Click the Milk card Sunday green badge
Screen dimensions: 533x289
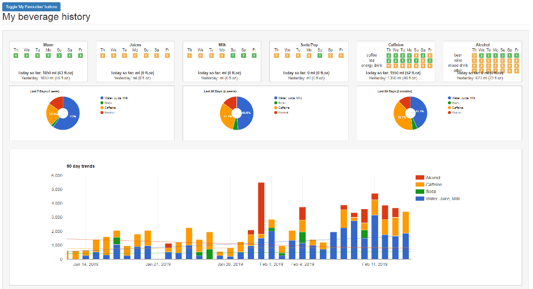click(233, 56)
